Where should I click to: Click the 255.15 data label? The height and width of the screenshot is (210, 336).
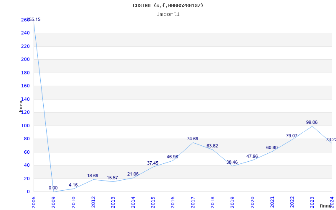point(34,19)
